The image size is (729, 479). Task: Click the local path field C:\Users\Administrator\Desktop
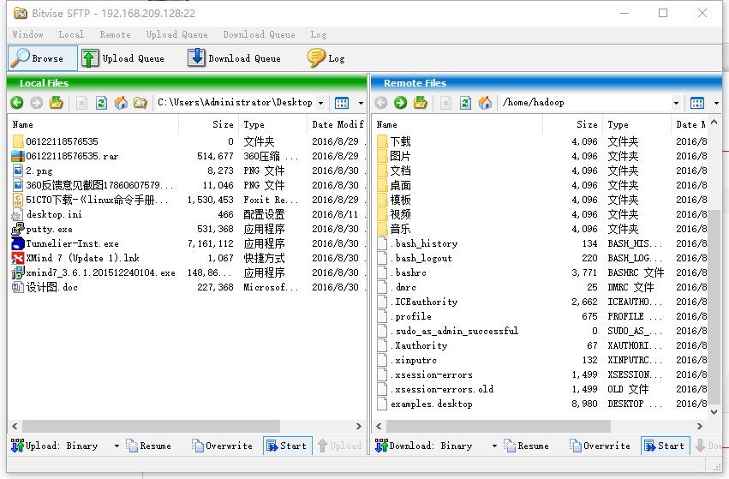tap(236, 102)
